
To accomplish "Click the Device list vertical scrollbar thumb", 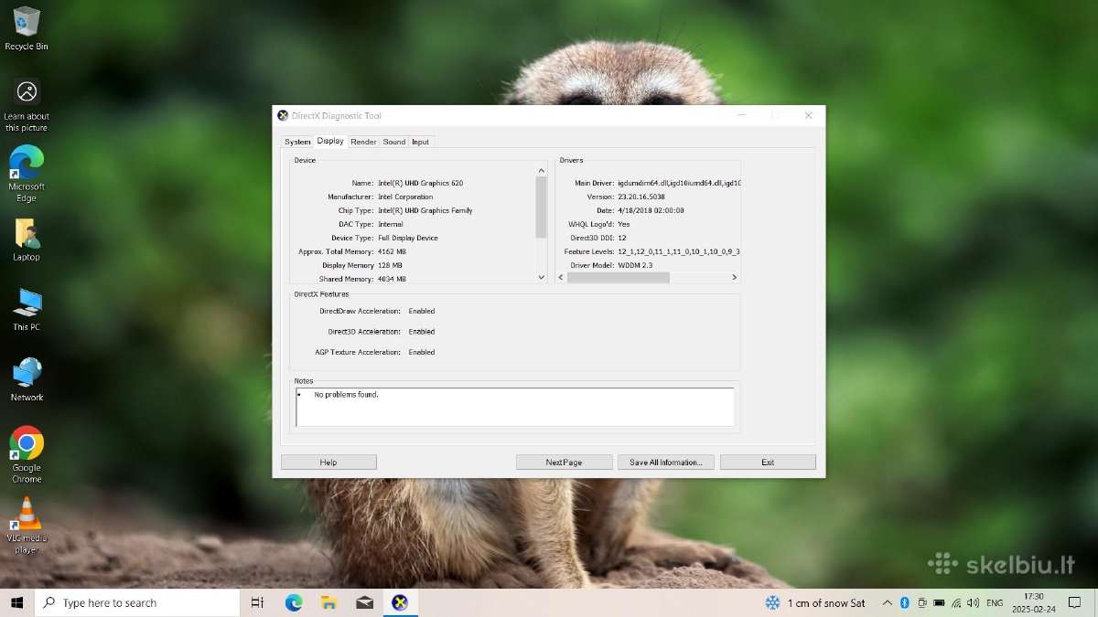I will click(x=541, y=207).
